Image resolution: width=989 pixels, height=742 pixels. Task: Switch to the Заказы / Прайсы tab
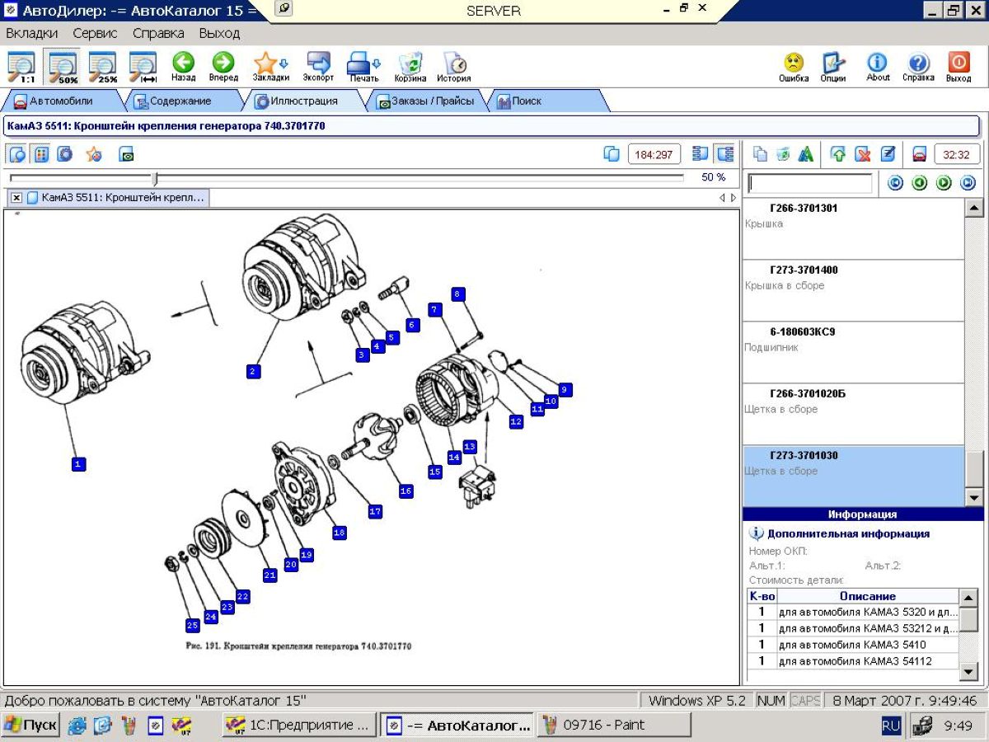[x=426, y=101]
